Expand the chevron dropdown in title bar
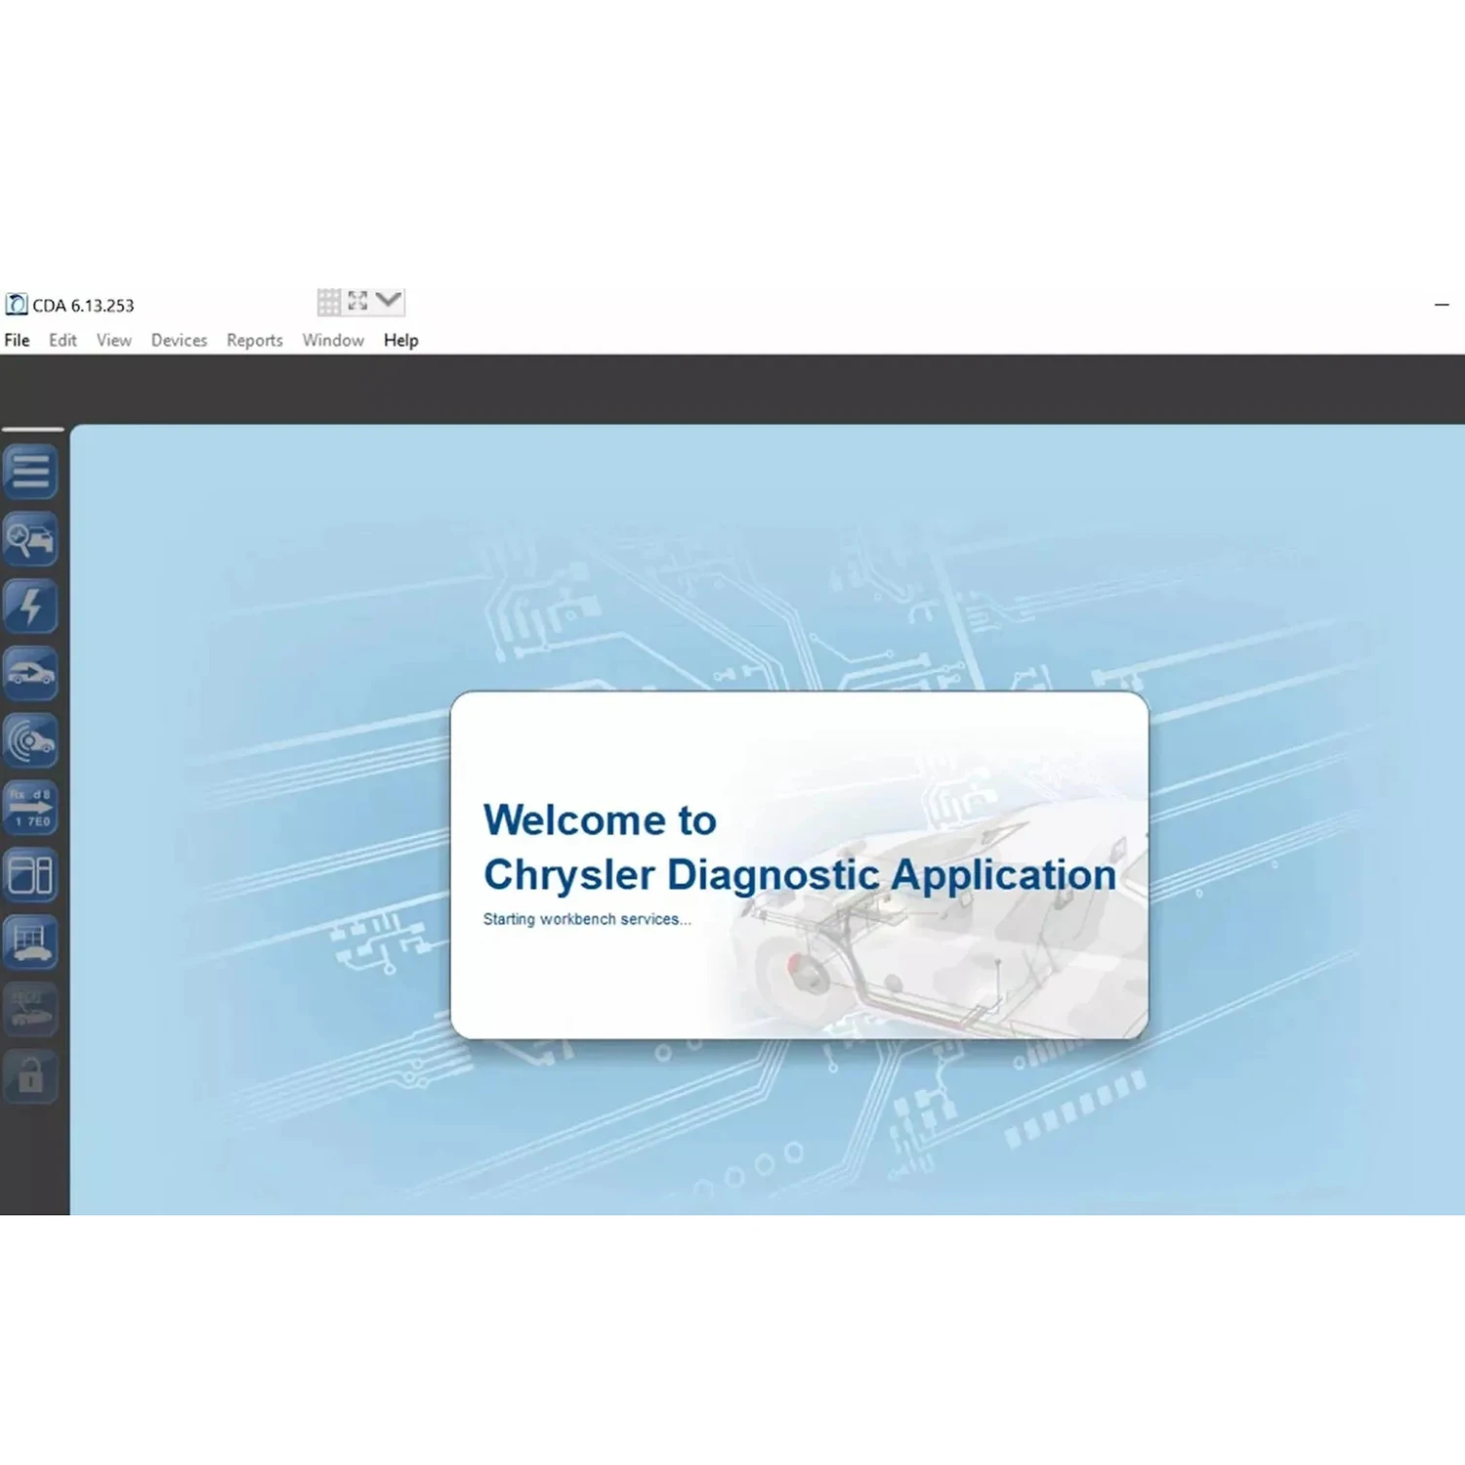The height and width of the screenshot is (1465, 1465). point(388,300)
